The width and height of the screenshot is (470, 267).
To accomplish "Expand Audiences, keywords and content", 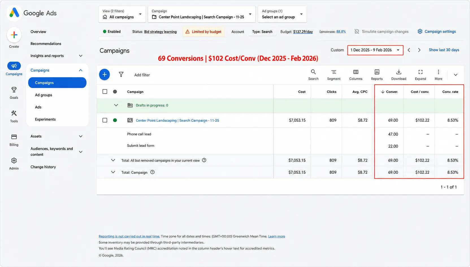I will (x=81, y=152).
